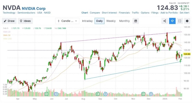Click the December dividend D marker

pos(150,94)
